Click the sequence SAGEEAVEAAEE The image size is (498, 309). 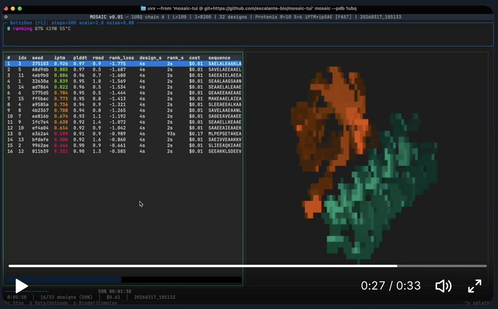click(x=225, y=116)
